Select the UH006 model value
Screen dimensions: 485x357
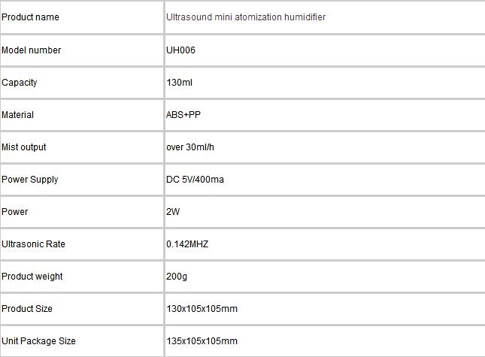[180, 50]
